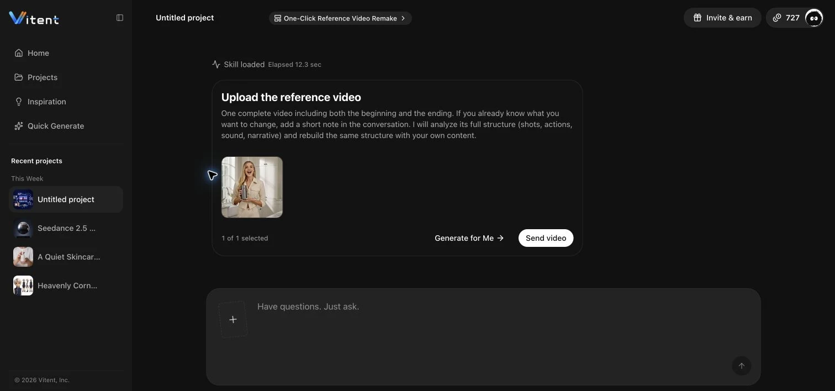Open recent project Heavenly Corn...
The image size is (835, 391).
click(66, 286)
